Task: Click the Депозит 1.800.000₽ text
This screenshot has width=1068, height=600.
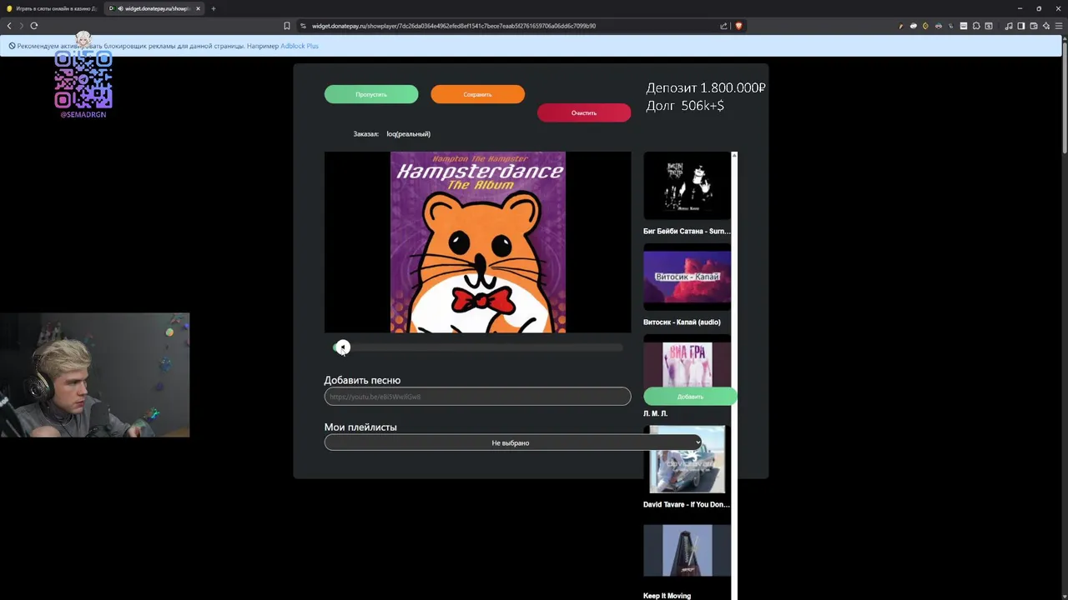Action: pos(706,87)
